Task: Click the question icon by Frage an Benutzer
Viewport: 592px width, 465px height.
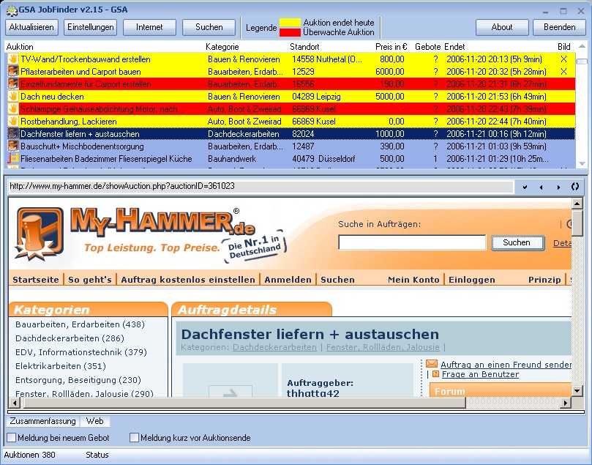Action: pos(435,374)
